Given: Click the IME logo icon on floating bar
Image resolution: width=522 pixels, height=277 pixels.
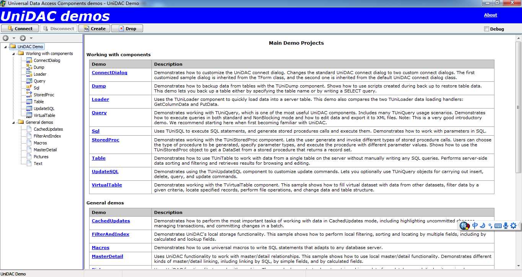Looking at the screenshot, I should 465,226.
